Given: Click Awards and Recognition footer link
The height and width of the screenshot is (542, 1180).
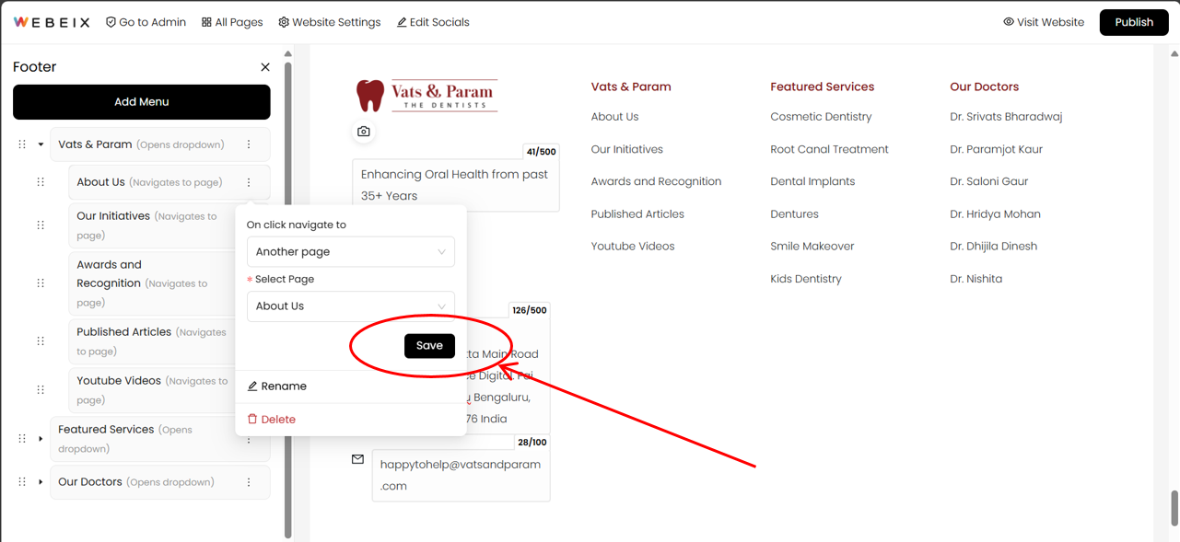Looking at the screenshot, I should tap(656, 181).
